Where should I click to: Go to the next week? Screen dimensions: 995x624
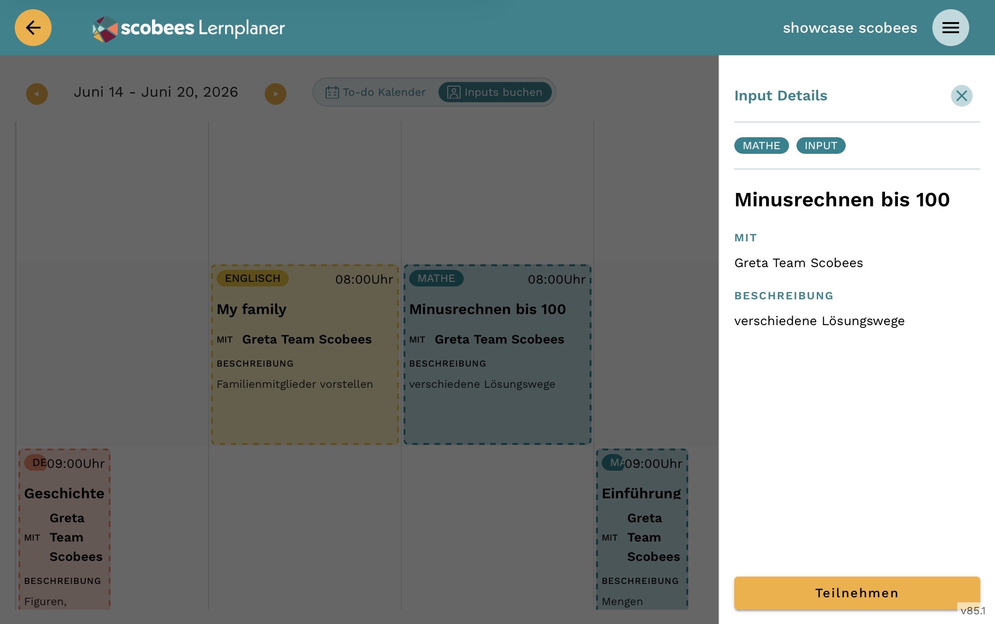tap(275, 94)
